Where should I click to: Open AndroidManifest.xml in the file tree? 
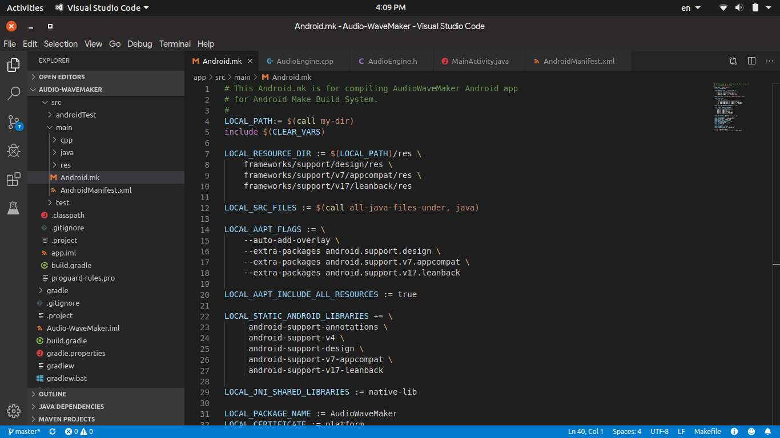106,190
